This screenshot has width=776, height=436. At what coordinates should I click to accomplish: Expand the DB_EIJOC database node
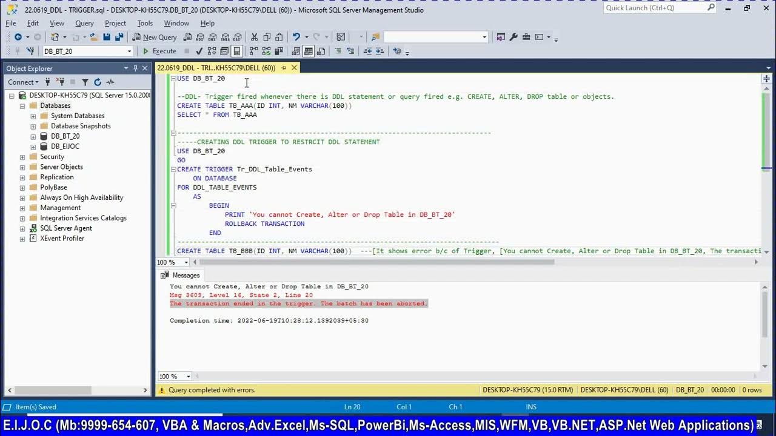(33, 147)
